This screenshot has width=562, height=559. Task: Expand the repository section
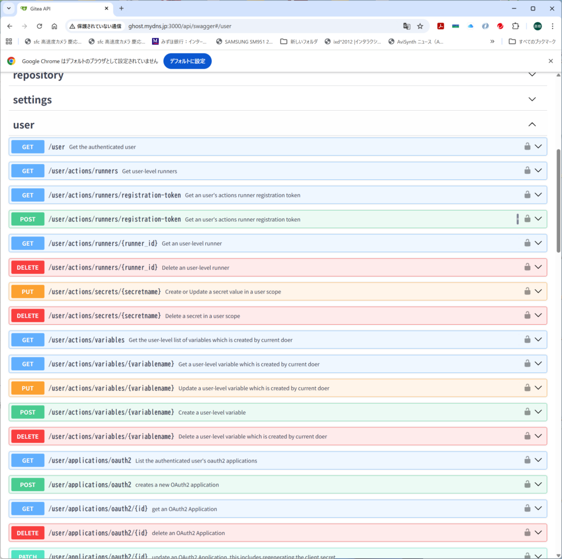(531, 75)
